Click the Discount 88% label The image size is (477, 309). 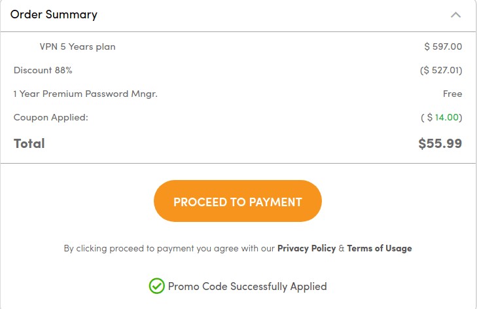43,70
